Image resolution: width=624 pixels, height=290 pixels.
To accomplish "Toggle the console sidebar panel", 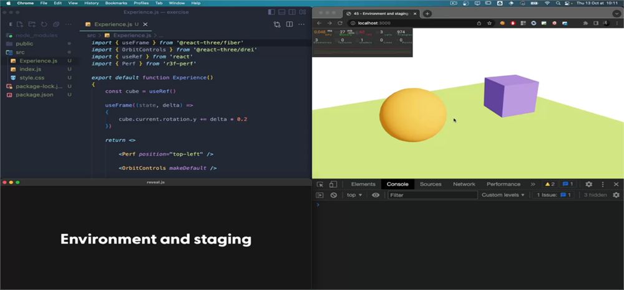I will 319,195.
